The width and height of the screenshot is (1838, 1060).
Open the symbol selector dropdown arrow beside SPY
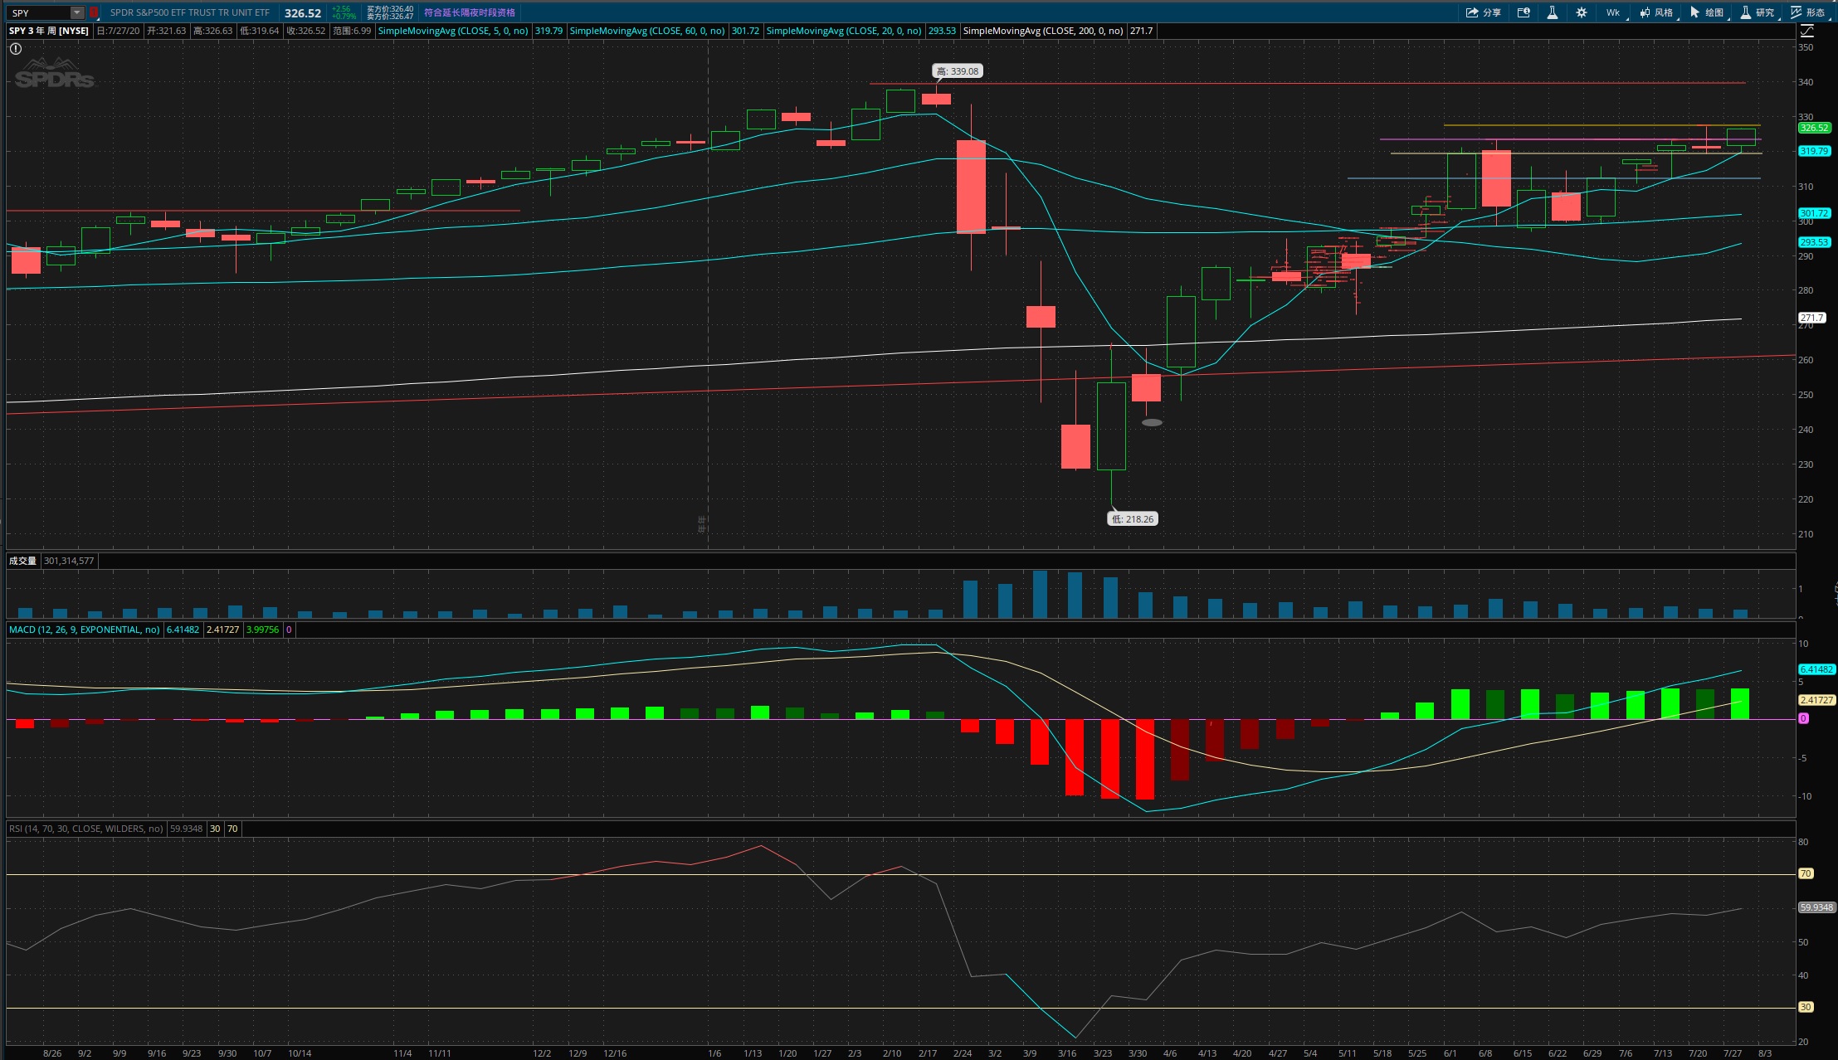coord(77,12)
